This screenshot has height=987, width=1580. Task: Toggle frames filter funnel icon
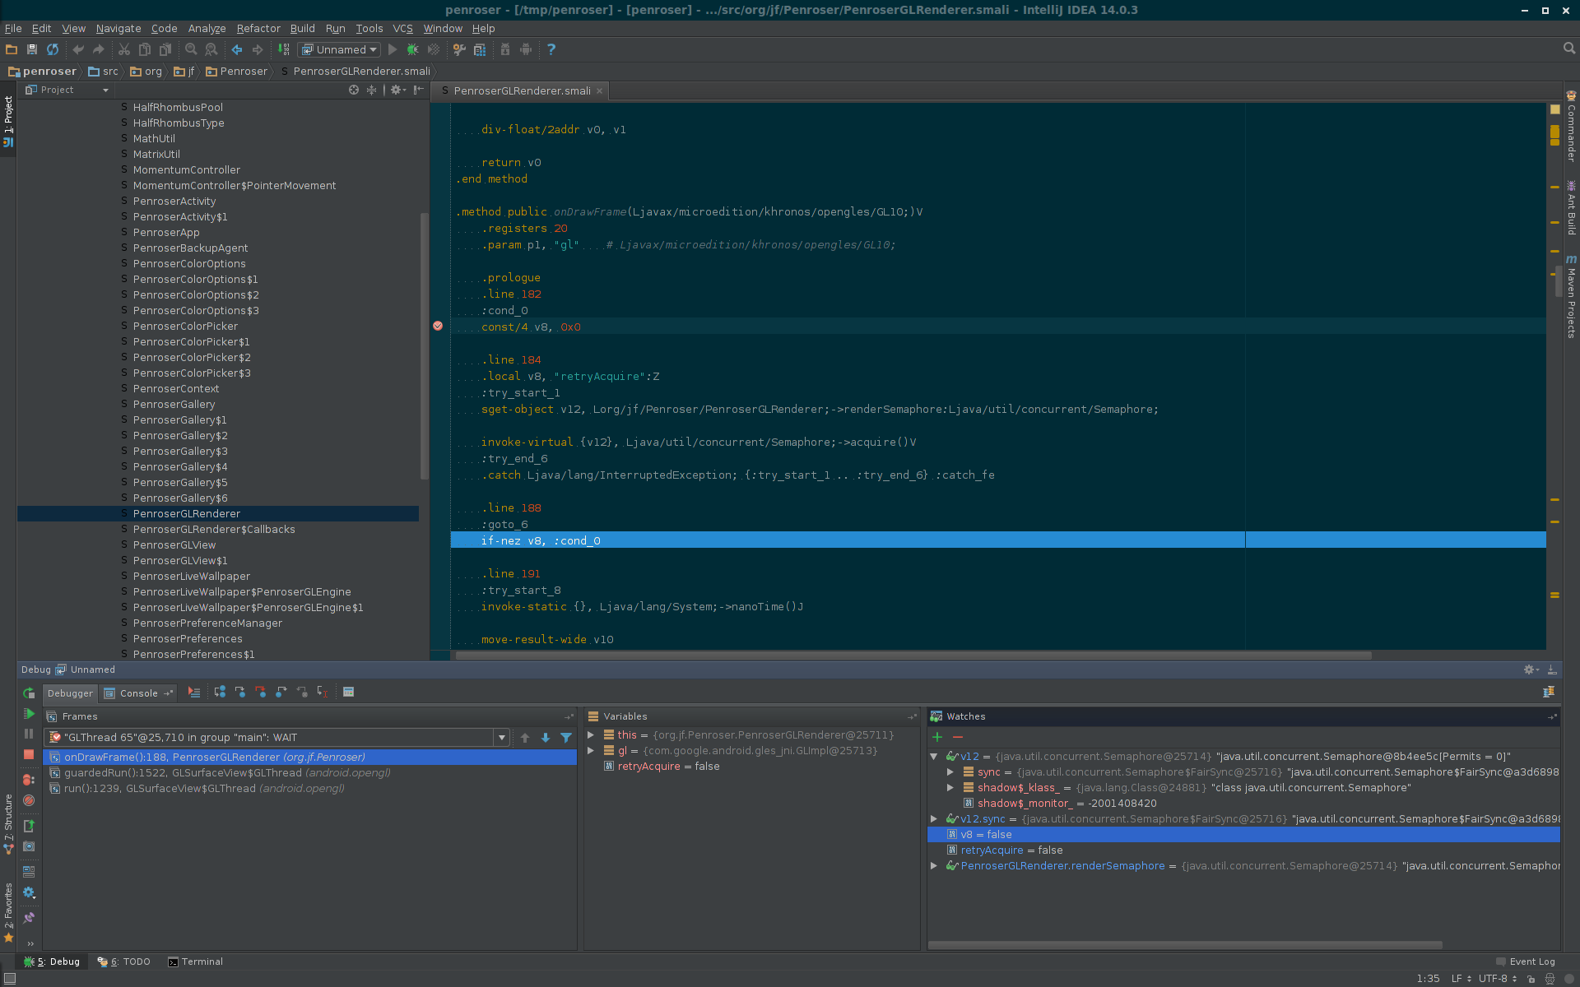pos(566,738)
